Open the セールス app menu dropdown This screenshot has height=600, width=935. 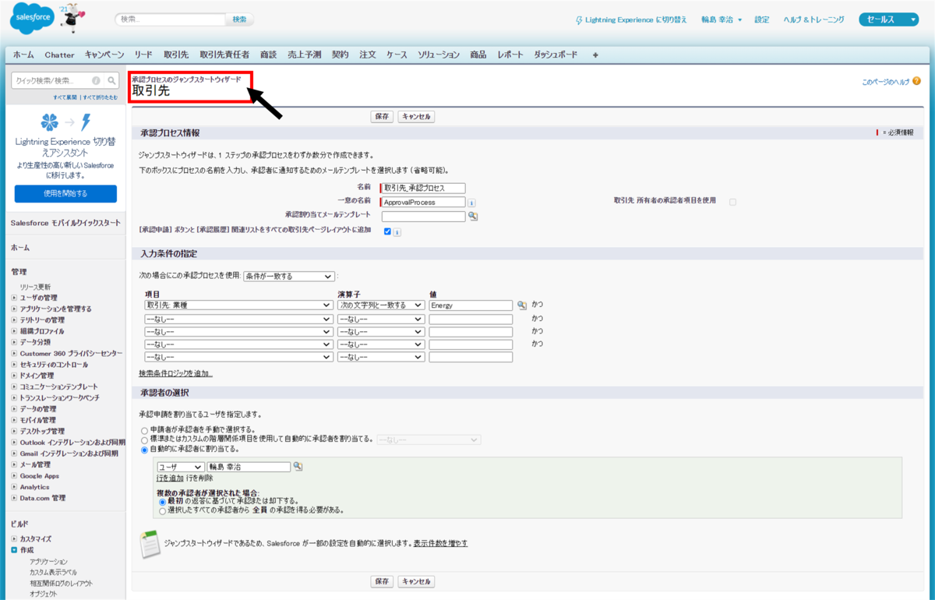click(x=889, y=19)
